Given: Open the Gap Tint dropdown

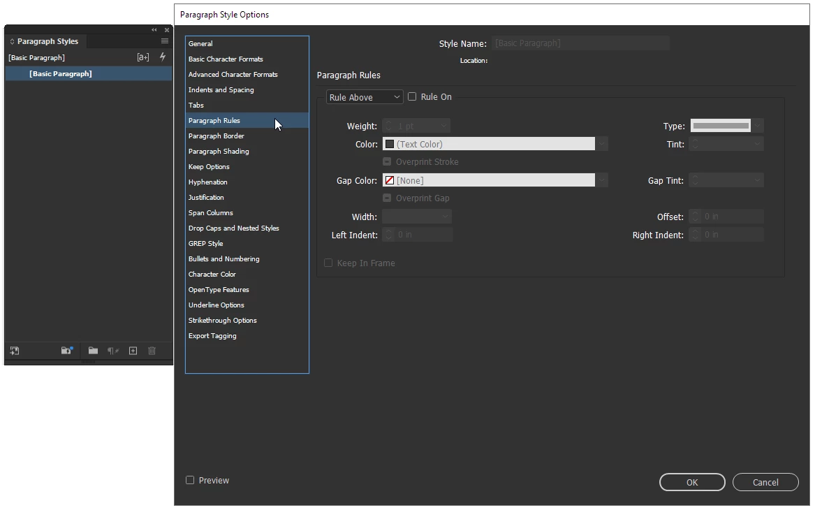Looking at the screenshot, I should pos(757,180).
